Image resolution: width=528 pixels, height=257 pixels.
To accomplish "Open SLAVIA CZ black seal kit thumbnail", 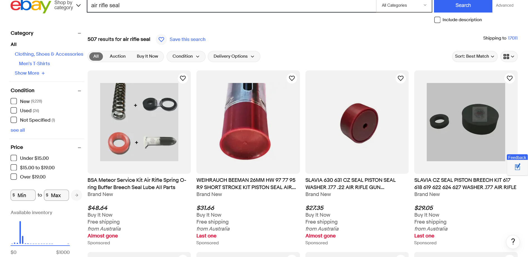I will (466, 122).
